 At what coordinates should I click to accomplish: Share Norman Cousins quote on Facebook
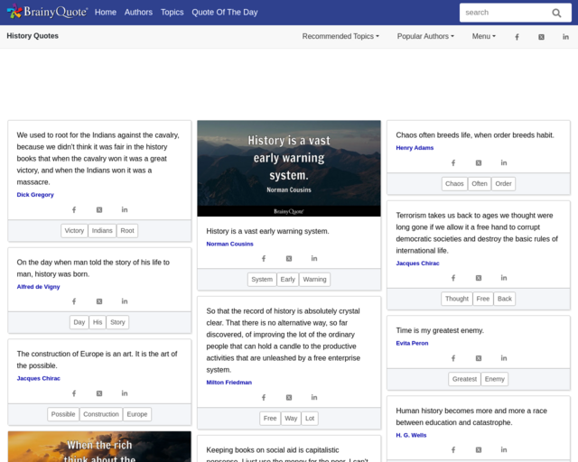pos(264,259)
